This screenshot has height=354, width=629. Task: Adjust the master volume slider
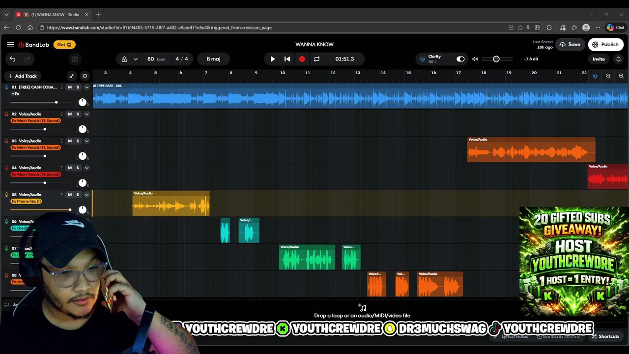(496, 59)
